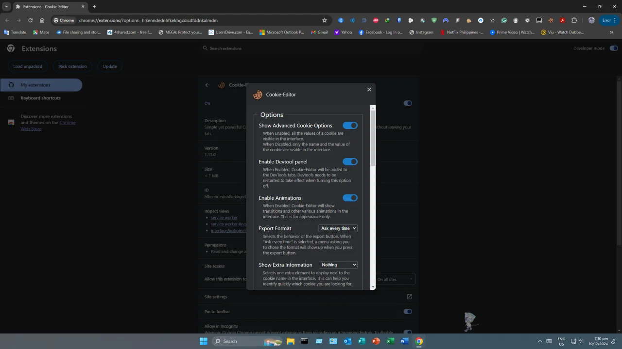The height and width of the screenshot is (349, 622).
Task: Close the Cookie-Editor options dialog
Action: click(x=369, y=90)
